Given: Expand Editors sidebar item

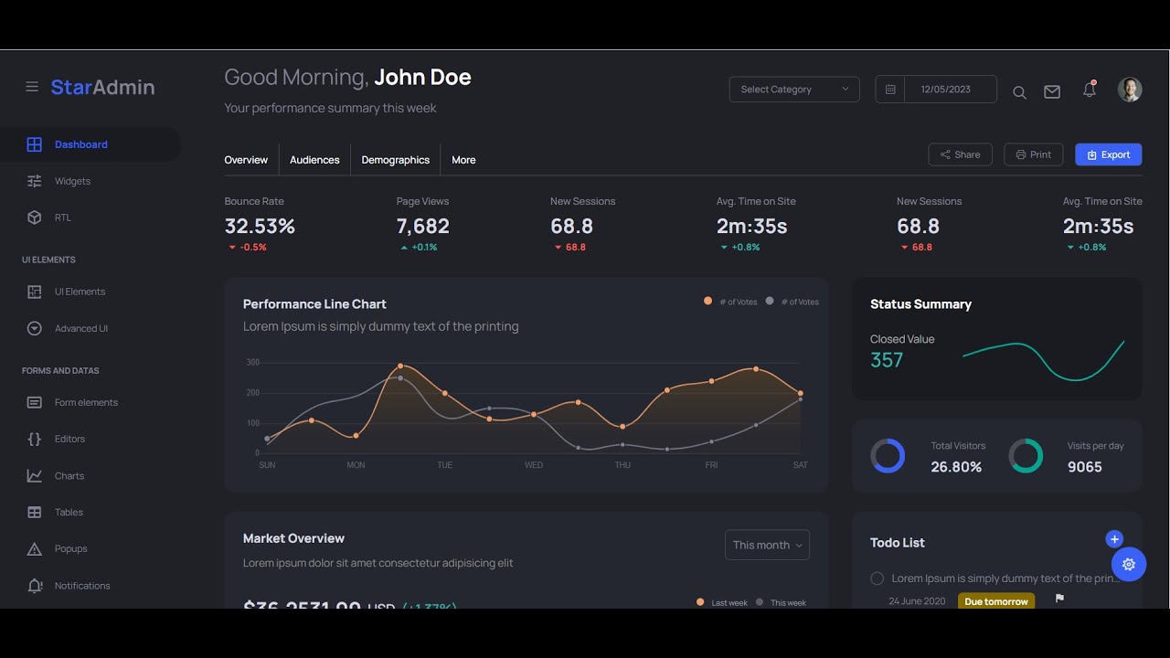Looking at the screenshot, I should 90,439.
